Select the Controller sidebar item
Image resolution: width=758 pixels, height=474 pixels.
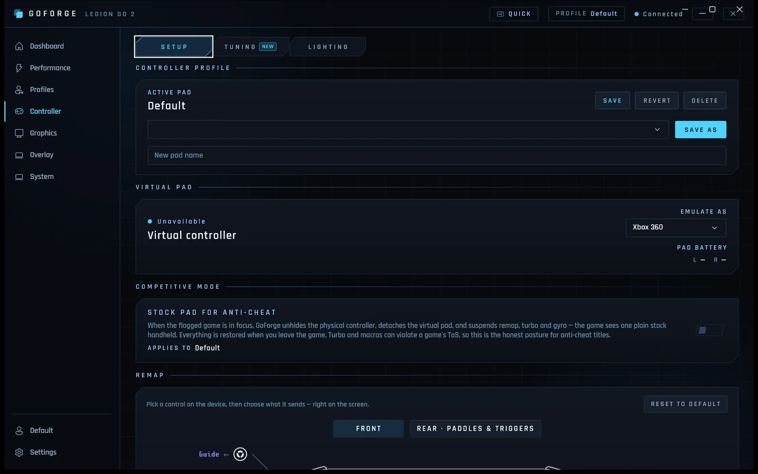pyautogui.click(x=62, y=111)
